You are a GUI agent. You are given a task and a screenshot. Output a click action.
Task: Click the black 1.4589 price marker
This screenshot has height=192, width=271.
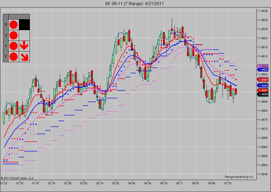pyautogui.click(x=263, y=94)
